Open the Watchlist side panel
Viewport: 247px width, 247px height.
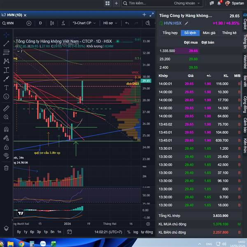click(245, 62)
